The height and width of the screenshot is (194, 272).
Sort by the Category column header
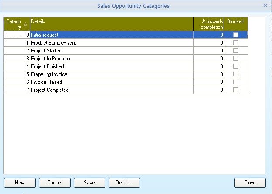(17, 24)
